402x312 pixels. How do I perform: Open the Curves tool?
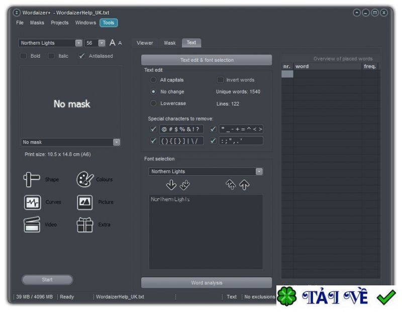(x=32, y=202)
